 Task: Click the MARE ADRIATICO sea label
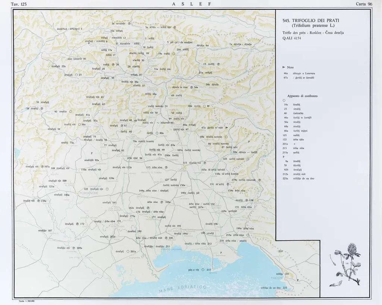[182, 289]
